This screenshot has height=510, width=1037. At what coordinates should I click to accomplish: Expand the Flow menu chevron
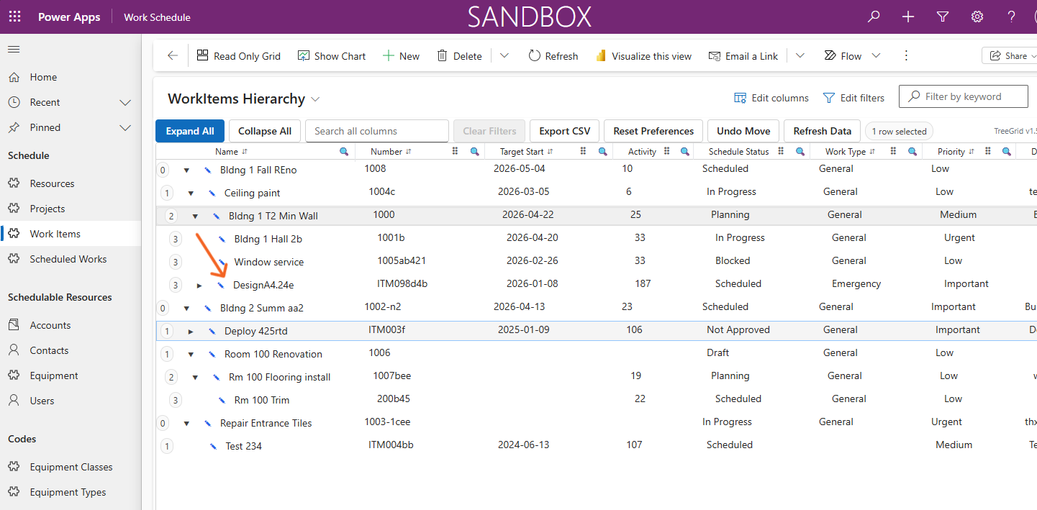point(876,55)
